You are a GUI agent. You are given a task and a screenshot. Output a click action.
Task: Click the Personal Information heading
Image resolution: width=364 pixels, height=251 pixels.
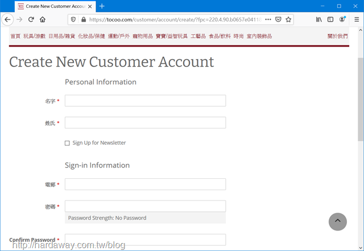pos(101,82)
